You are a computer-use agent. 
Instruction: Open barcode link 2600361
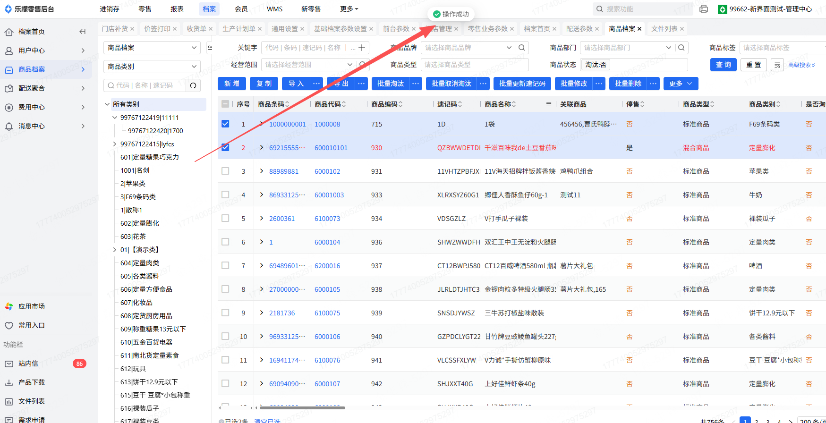[x=282, y=219]
